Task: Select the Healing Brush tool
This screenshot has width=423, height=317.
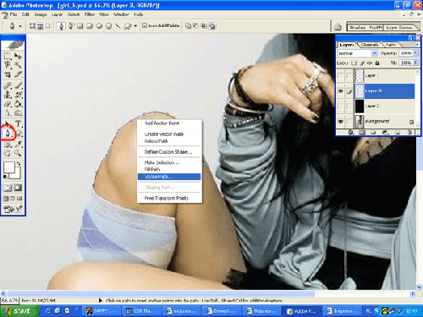Action: pos(8,85)
